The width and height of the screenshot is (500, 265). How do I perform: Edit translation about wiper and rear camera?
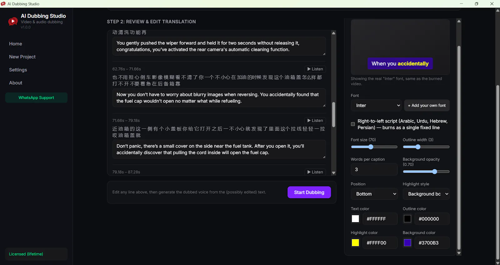click(x=219, y=46)
